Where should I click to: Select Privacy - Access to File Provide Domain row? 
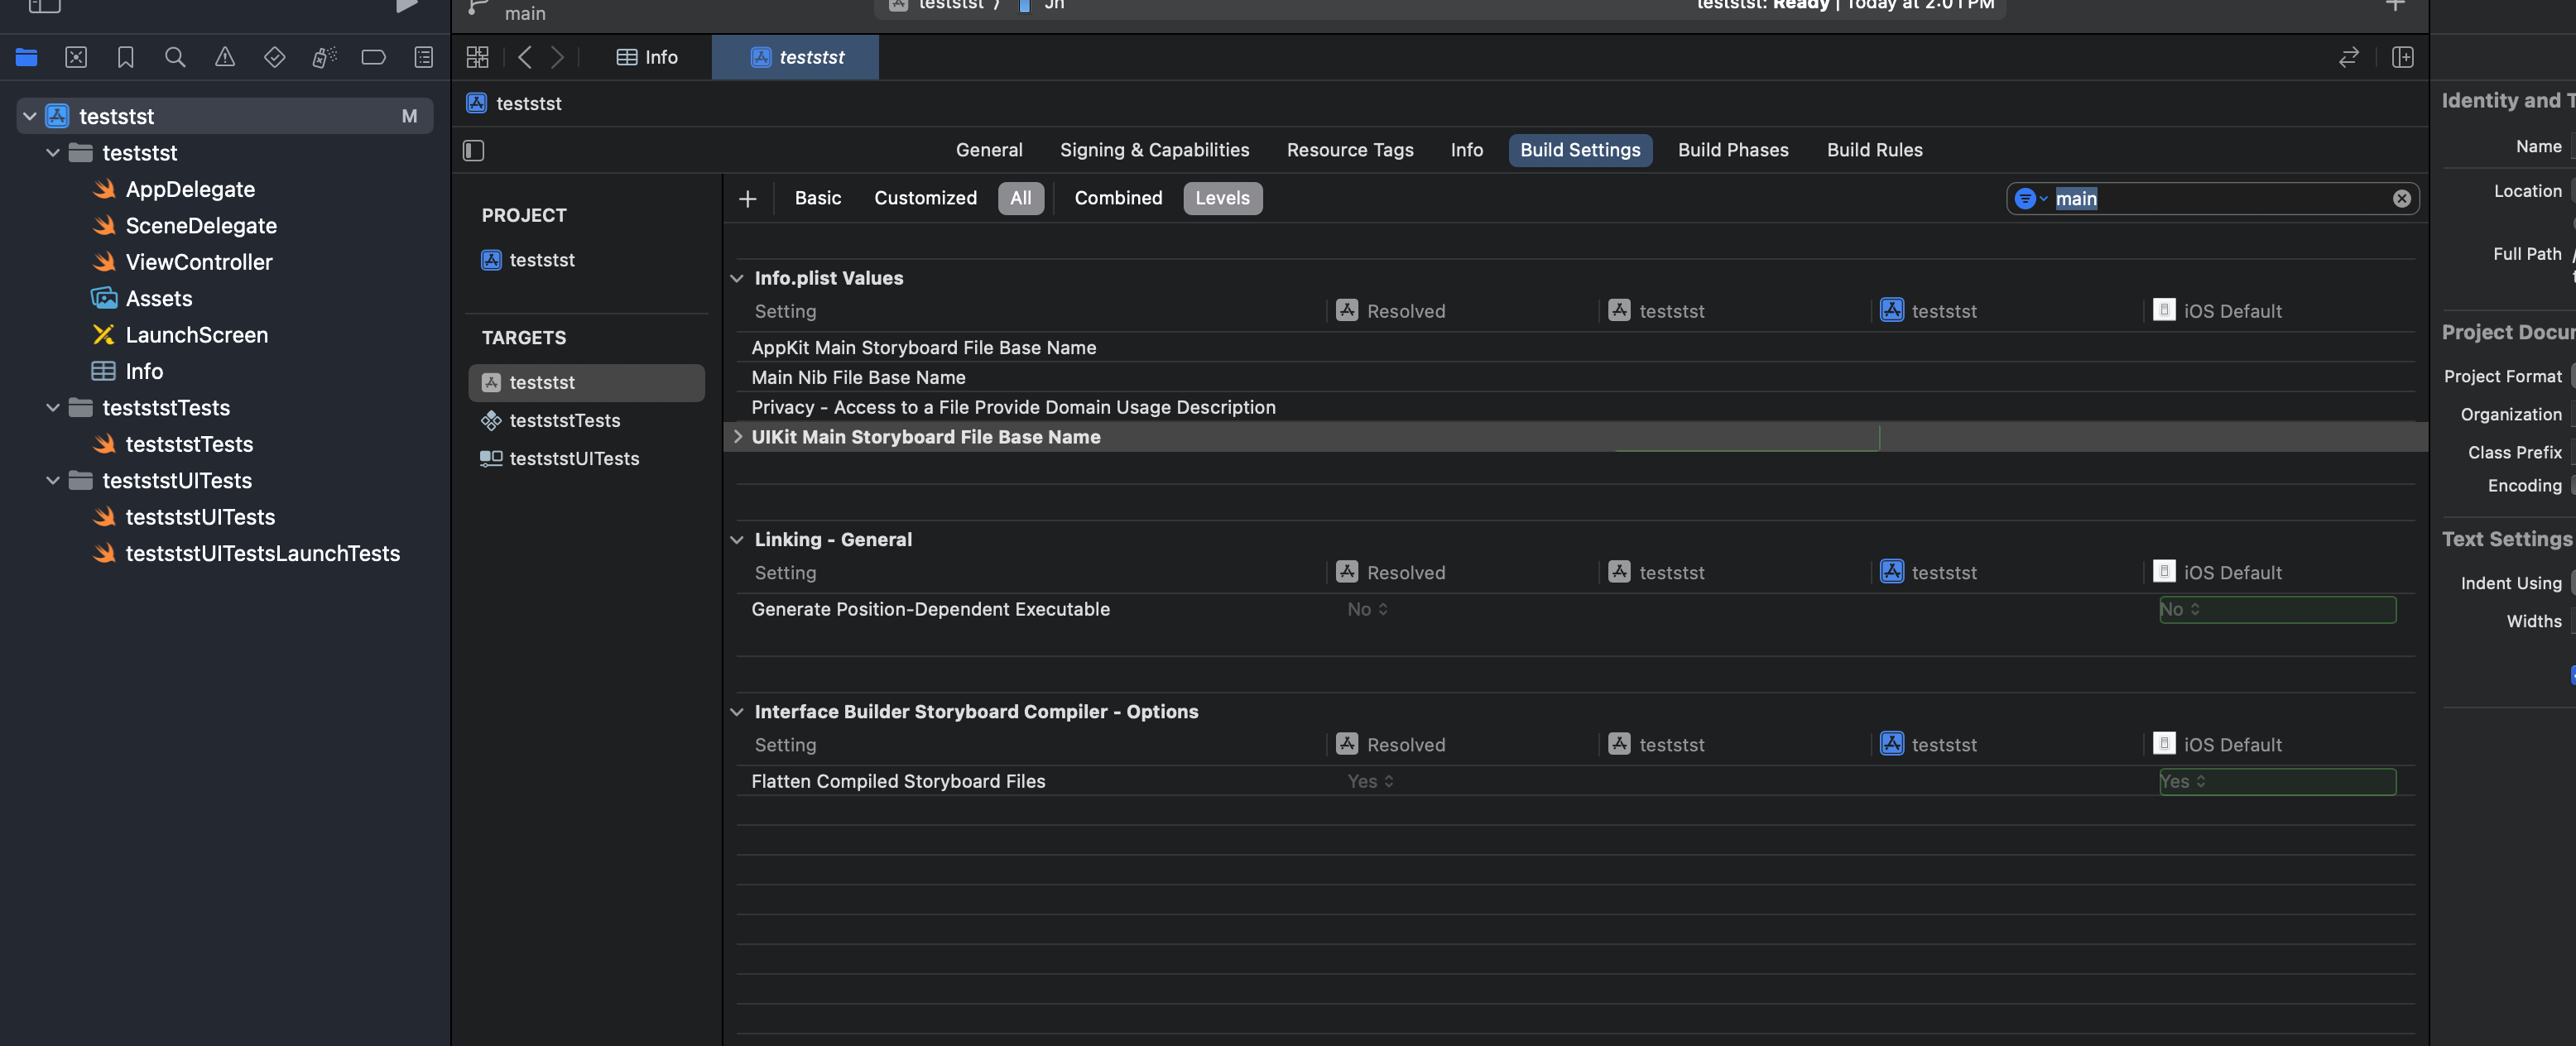coord(1576,407)
